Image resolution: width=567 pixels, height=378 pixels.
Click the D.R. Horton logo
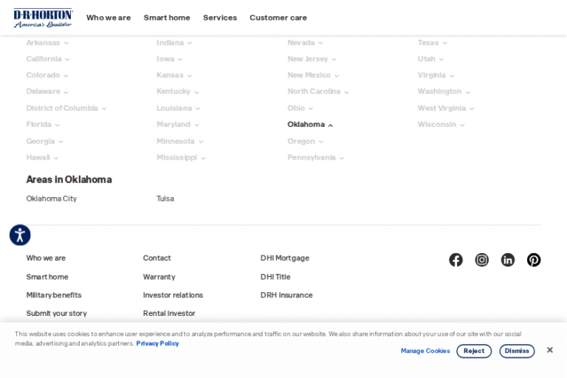point(43,18)
